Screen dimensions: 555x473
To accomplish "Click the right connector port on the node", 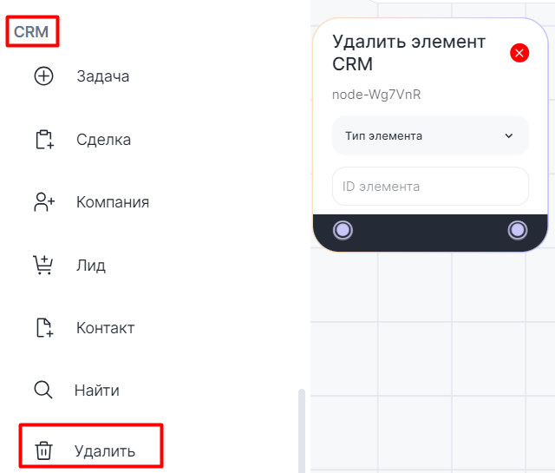I will [518, 230].
